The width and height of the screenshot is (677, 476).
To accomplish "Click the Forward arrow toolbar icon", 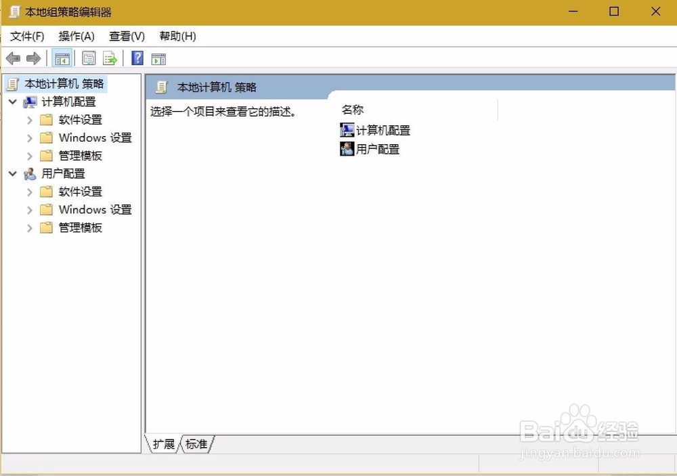I will [x=33, y=58].
